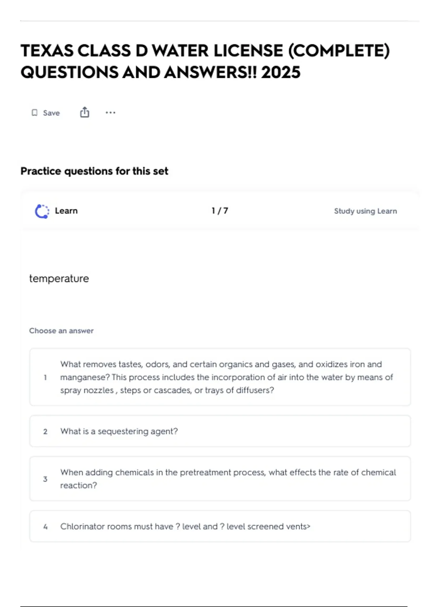Image resolution: width=428 pixels, height=607 pixels.
Task: Click the number 1 badge on the first answer
Action: tap(45, 377)
